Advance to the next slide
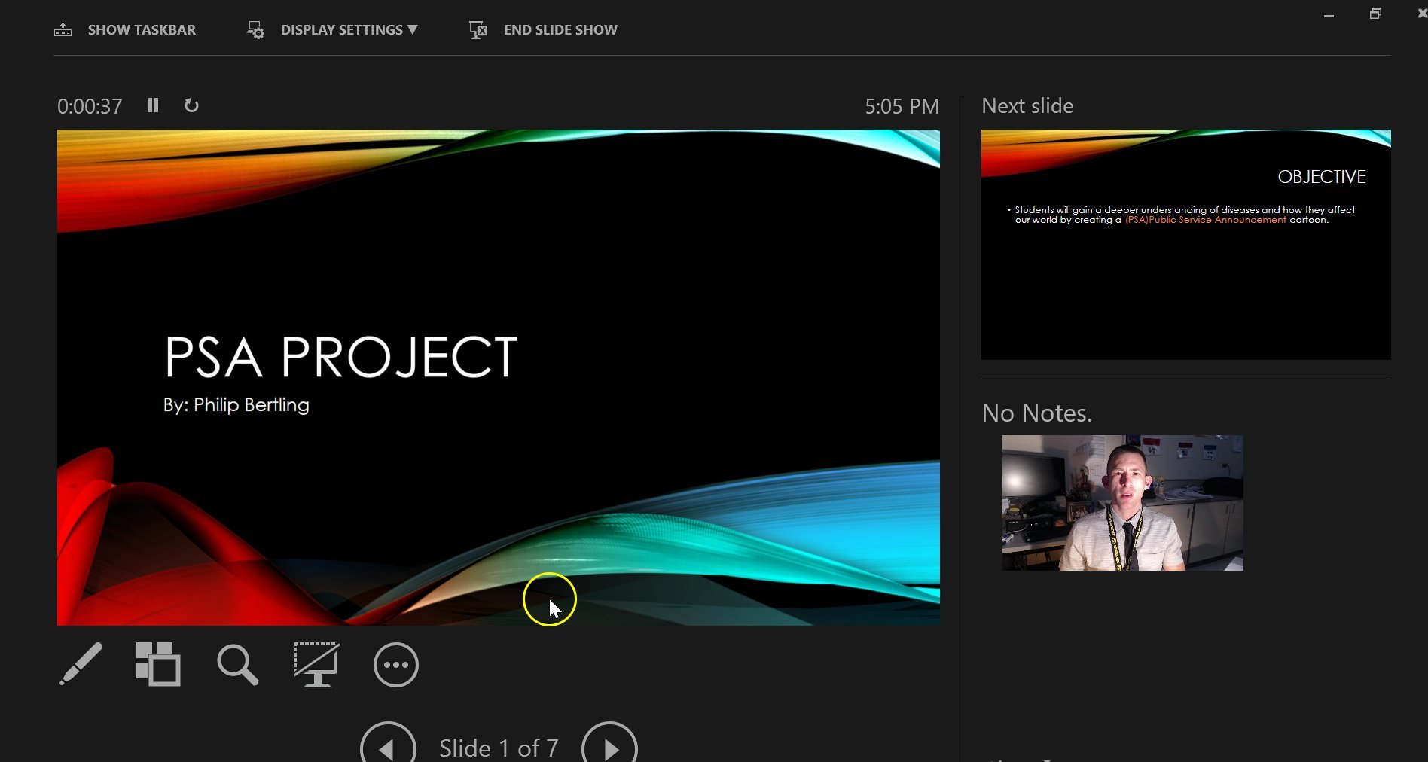 [x=609, y=748]
